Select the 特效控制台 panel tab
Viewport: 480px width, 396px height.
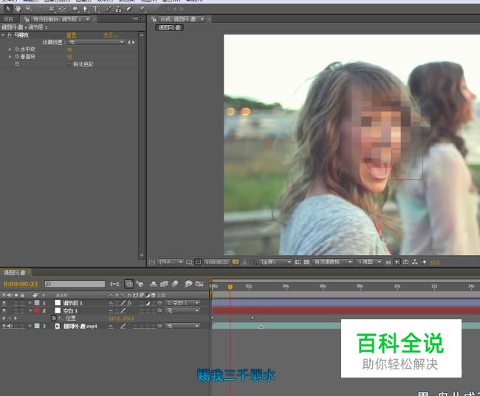[58, 19]
